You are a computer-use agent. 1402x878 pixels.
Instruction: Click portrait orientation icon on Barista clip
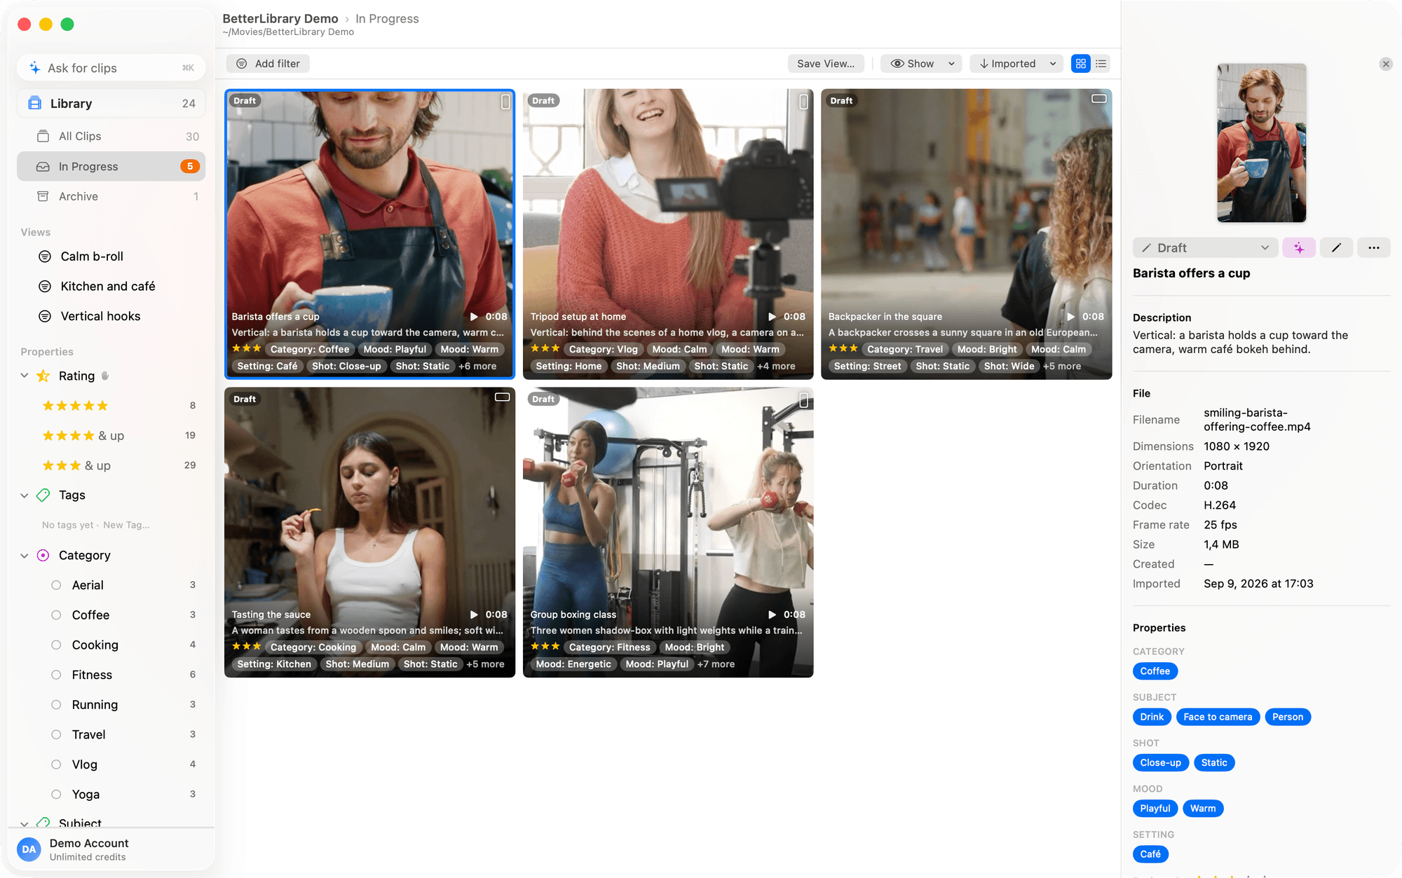pos(505,102)
